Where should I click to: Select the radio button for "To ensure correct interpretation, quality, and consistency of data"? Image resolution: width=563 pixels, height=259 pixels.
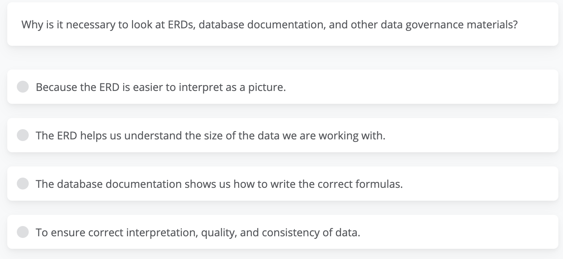(x=22, y=232)
